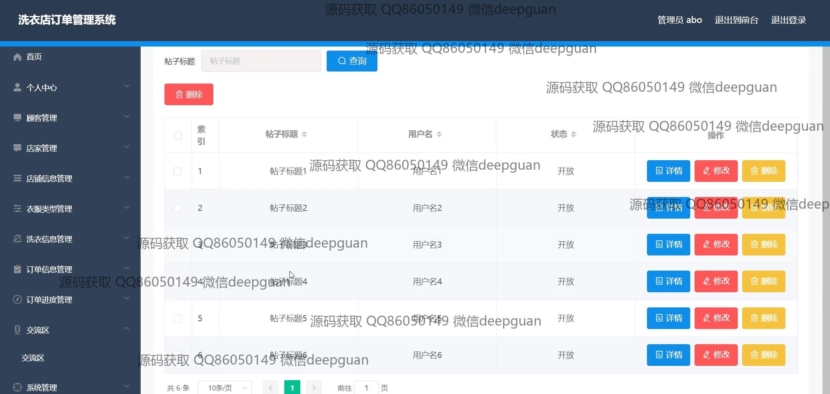This screenshot has height=394, width=830.
Task: Click yellow 删除 for row 帖子标题1
Action: [764, 171]
